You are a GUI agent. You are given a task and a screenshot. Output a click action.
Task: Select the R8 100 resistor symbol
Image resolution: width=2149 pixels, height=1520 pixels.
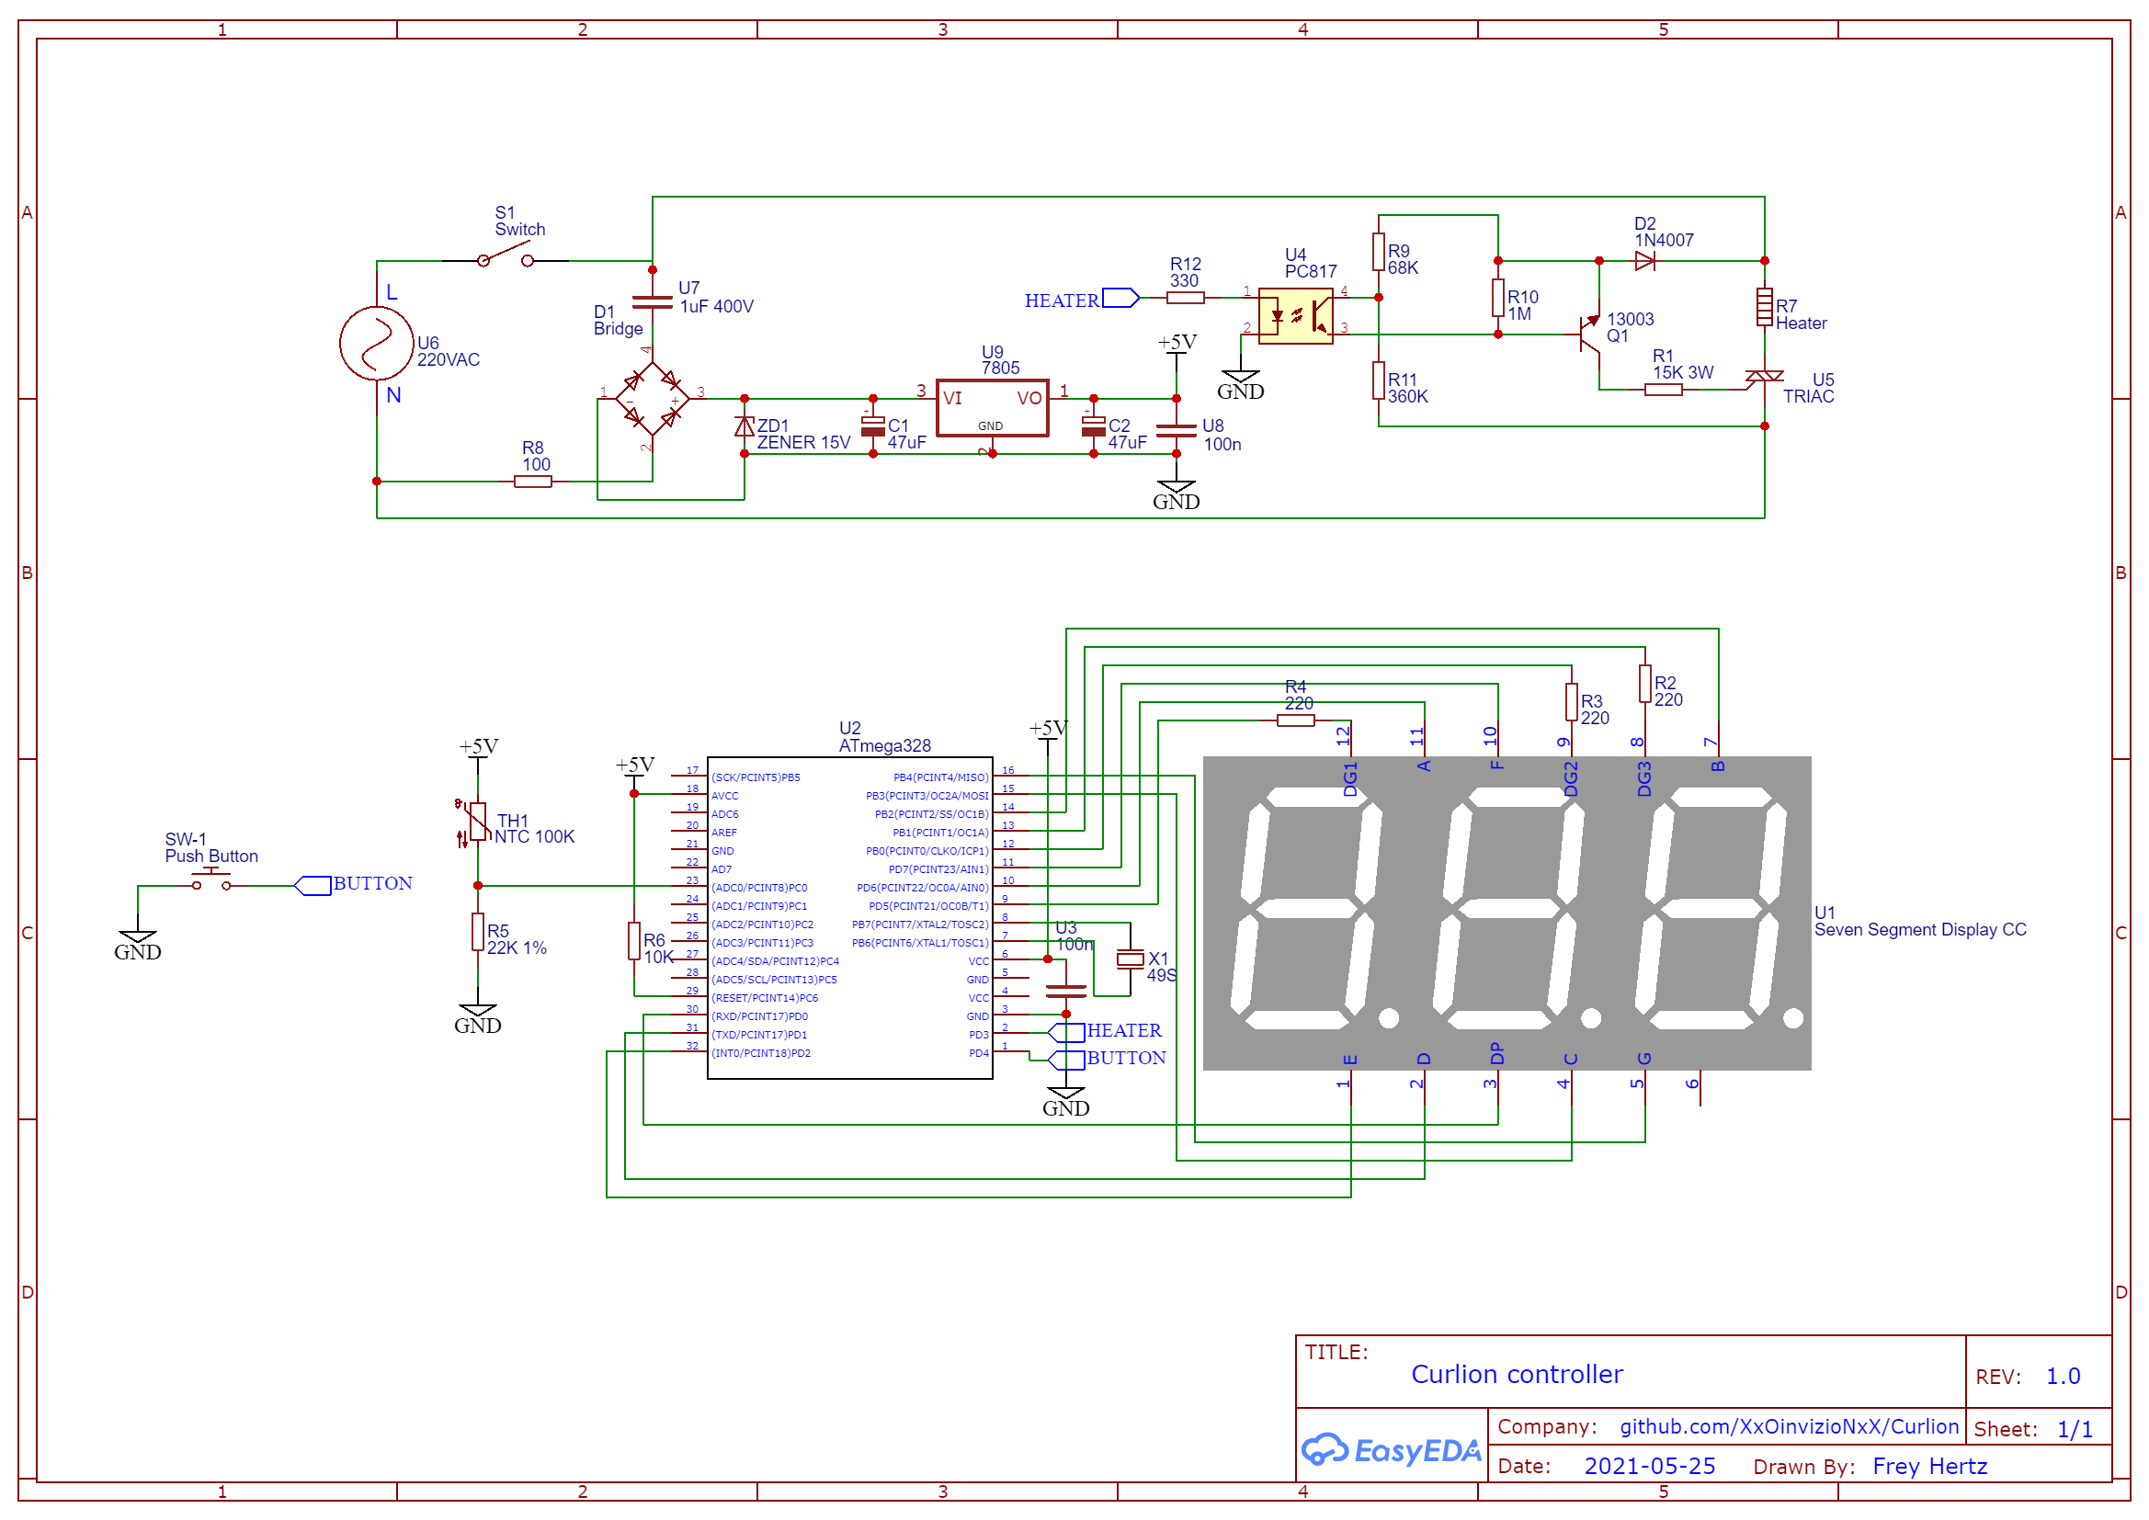click(532, 481)
